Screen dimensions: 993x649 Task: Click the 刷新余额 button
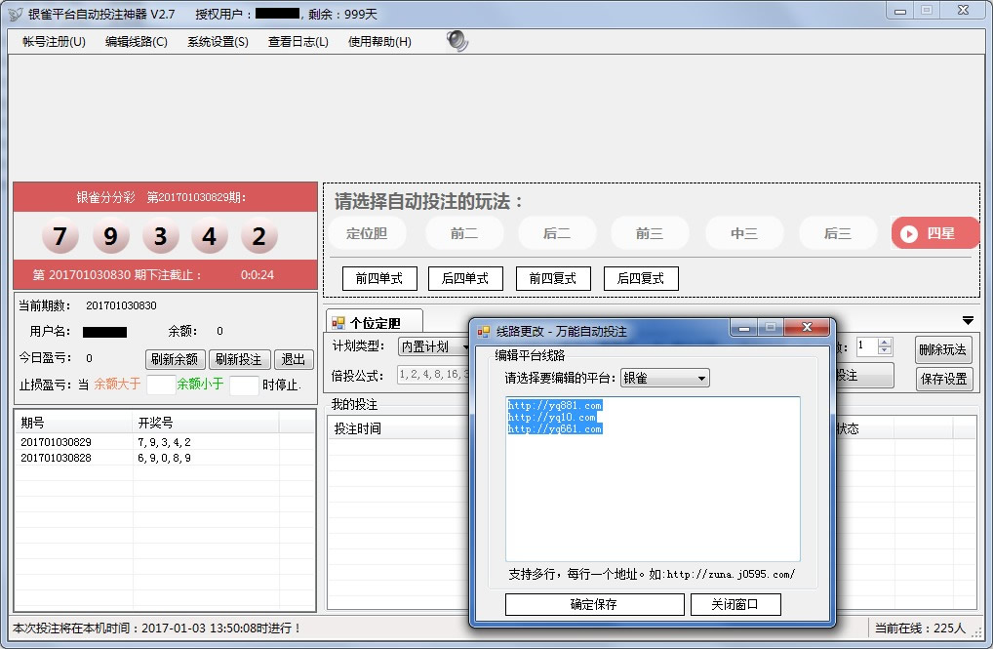click(176, 359)
